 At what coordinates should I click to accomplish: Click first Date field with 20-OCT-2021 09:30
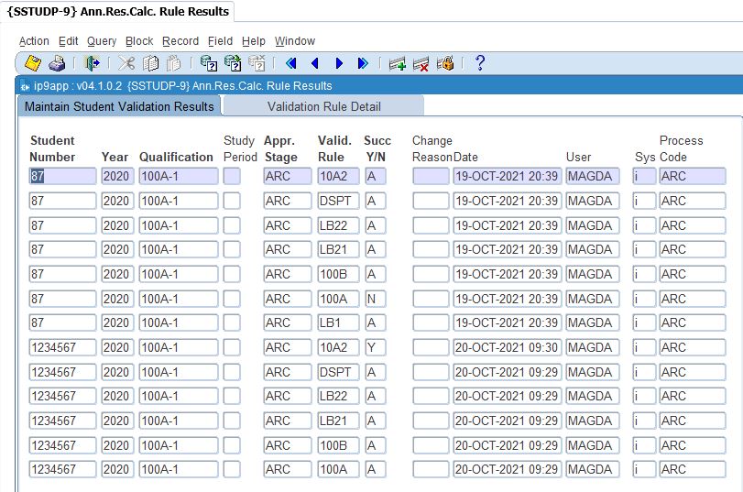point(506,347)
